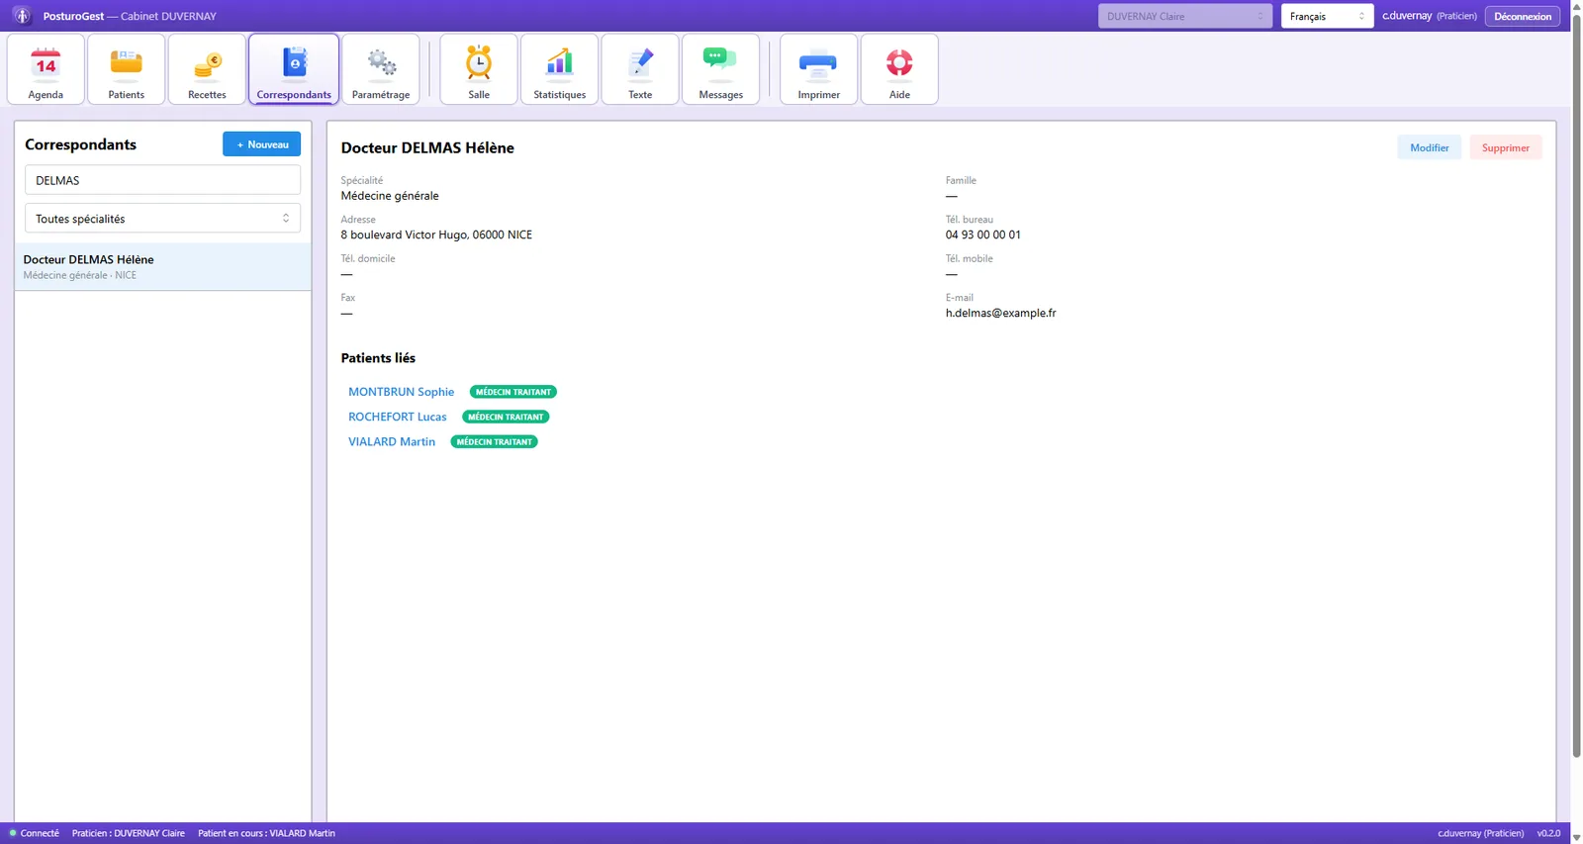Click the Modifier button
1583x844 pixels.
coord(1429,147)
